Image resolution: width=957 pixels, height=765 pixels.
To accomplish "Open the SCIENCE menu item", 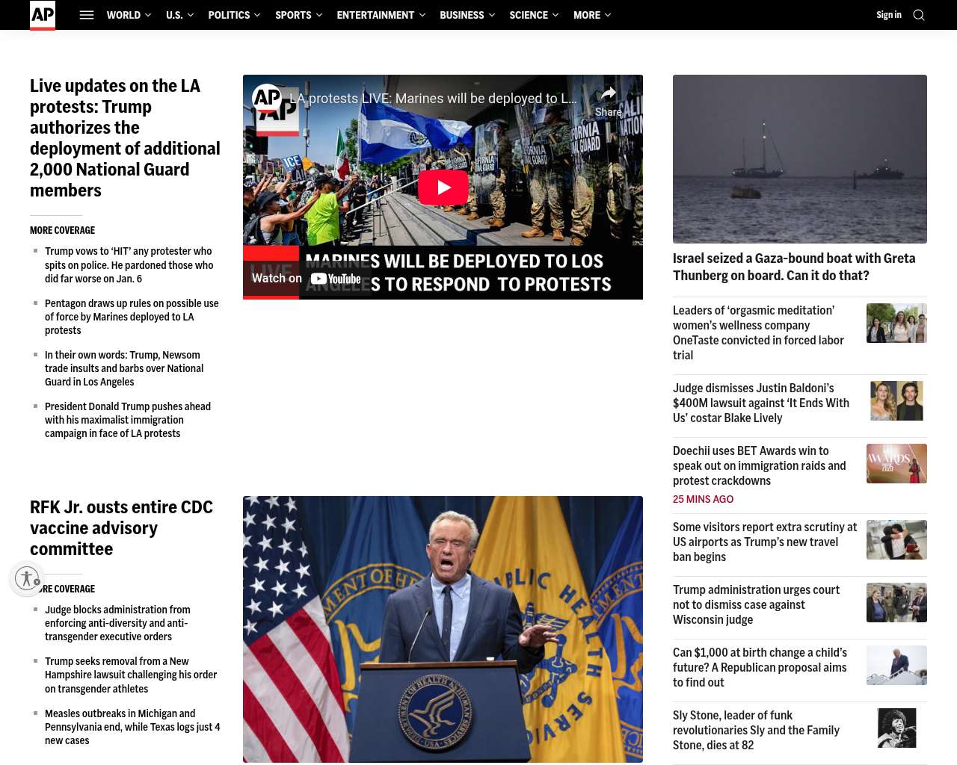I will click(529, 15).
